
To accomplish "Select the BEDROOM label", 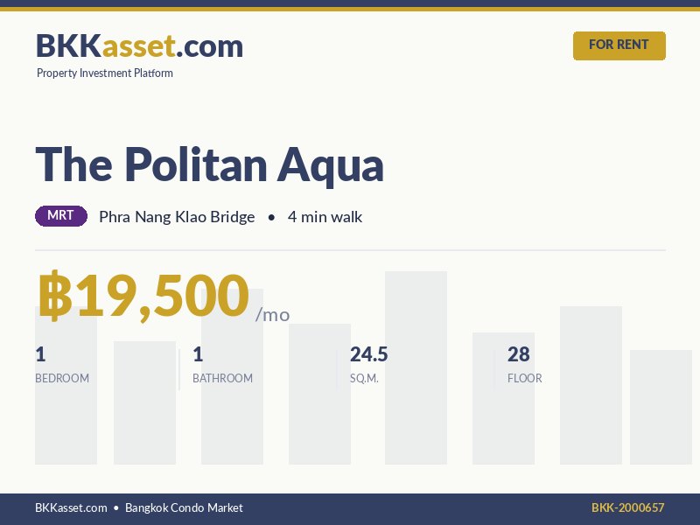I will [x=62, y=379].
